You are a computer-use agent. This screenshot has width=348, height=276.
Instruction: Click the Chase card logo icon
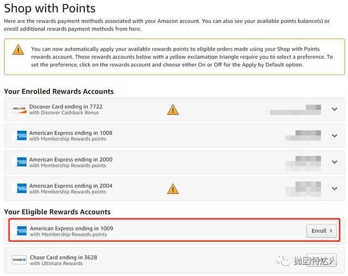click(x=19, y=260)
